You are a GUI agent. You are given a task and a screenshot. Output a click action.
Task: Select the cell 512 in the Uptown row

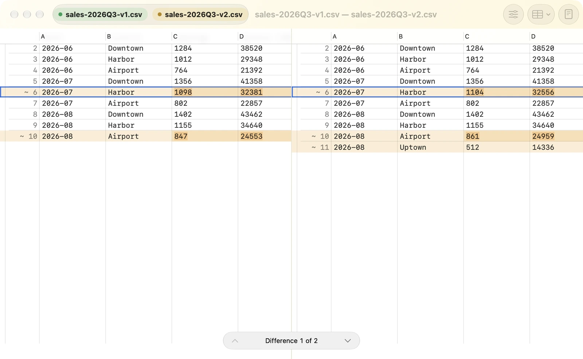[473, 147]
